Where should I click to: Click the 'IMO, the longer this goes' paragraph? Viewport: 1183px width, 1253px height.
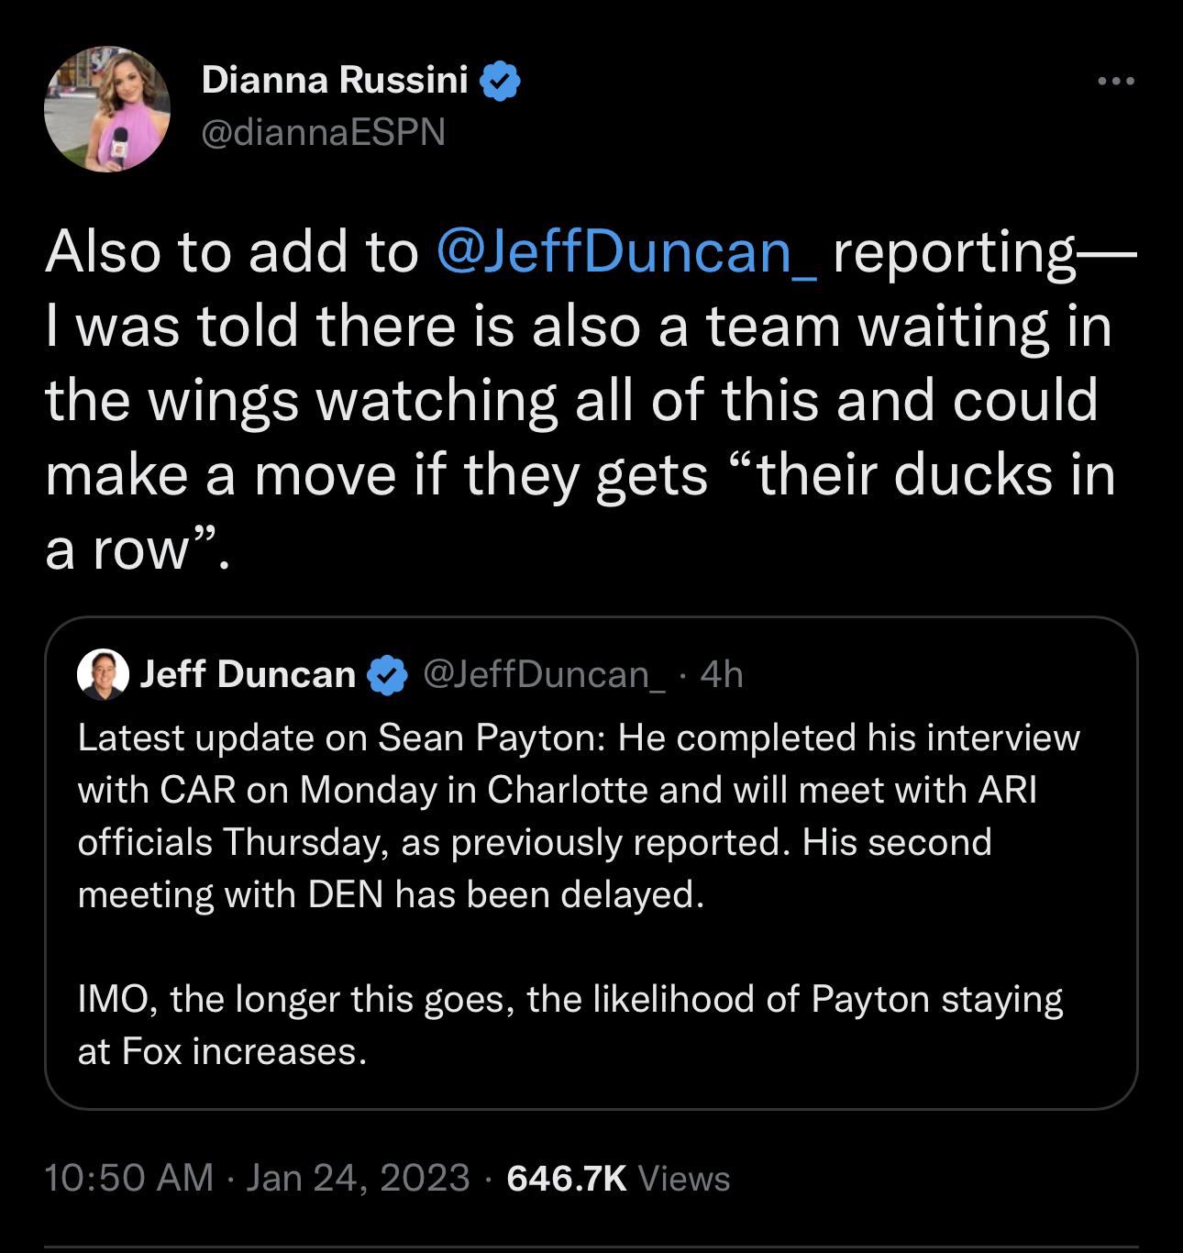pyautogui.click(x=569, y=1024)
